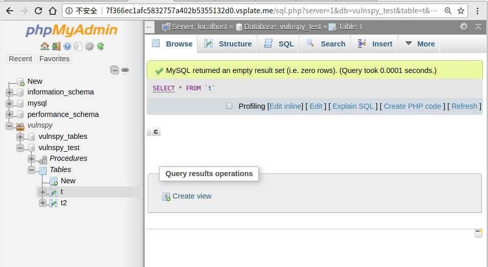
Task: Click the SELECT keyword in the query
Action: pyautogui.click(x=164, y=88)
